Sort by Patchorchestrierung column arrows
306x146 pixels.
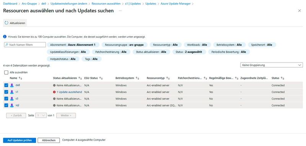[205, 78]
